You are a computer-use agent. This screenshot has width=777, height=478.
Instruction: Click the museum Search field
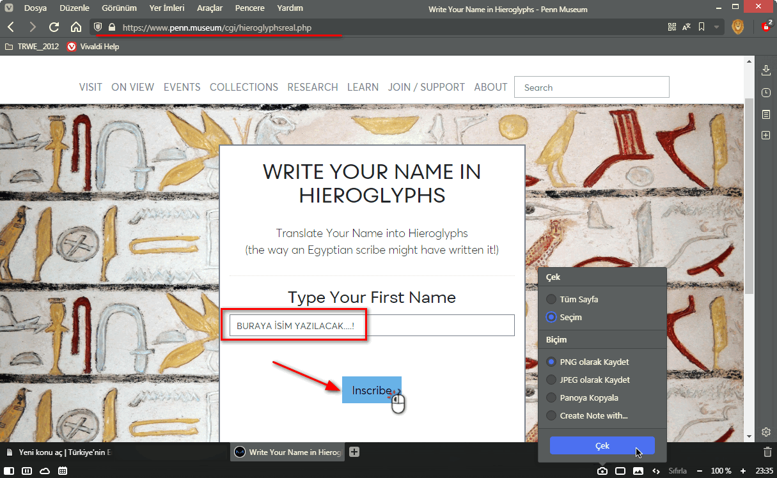pos(592,88)
